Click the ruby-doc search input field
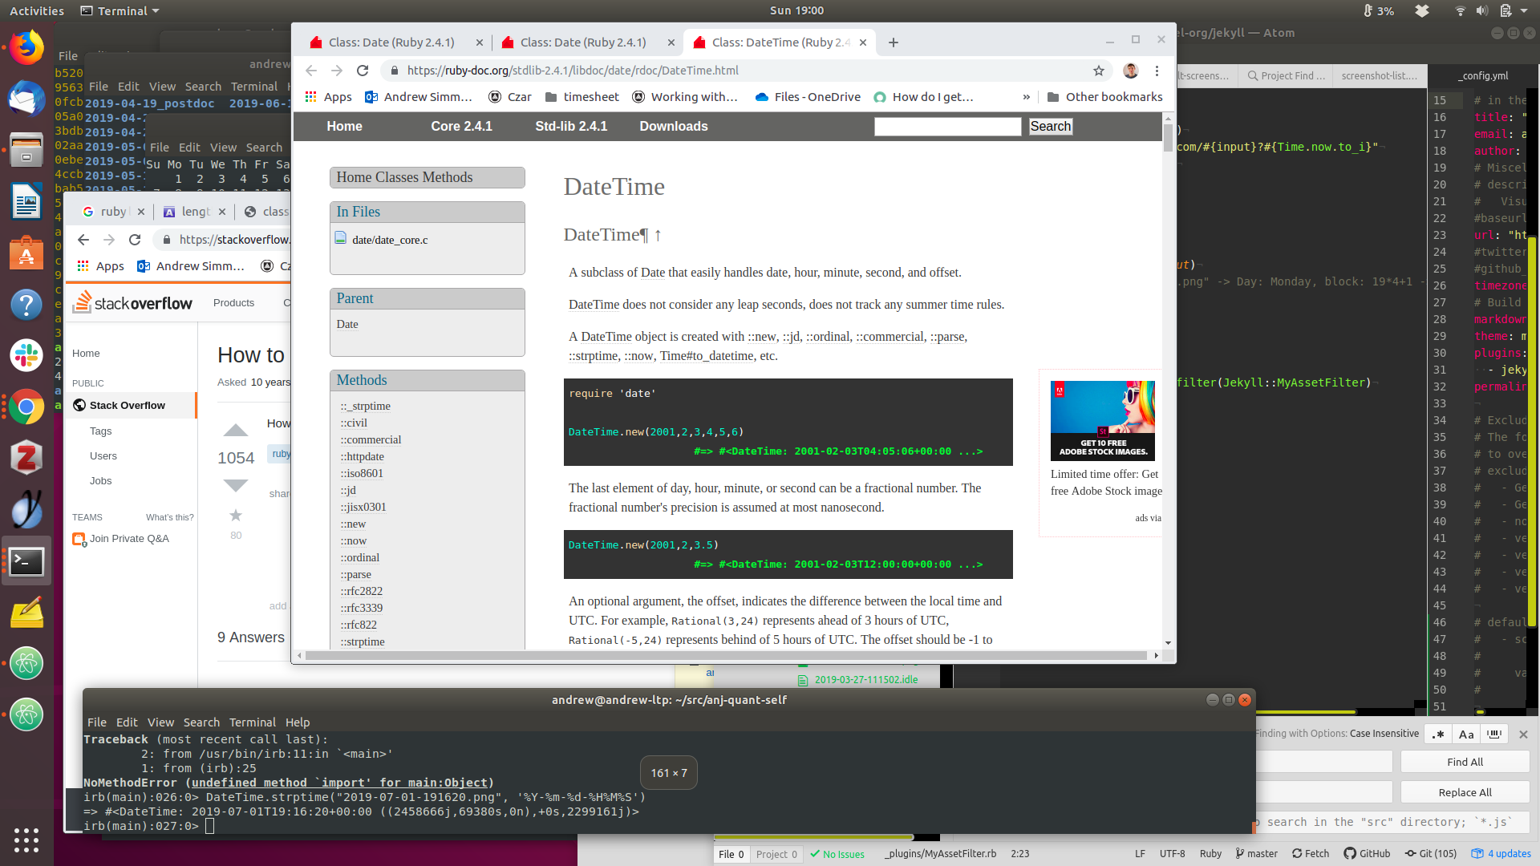 (x=947, y=127)
